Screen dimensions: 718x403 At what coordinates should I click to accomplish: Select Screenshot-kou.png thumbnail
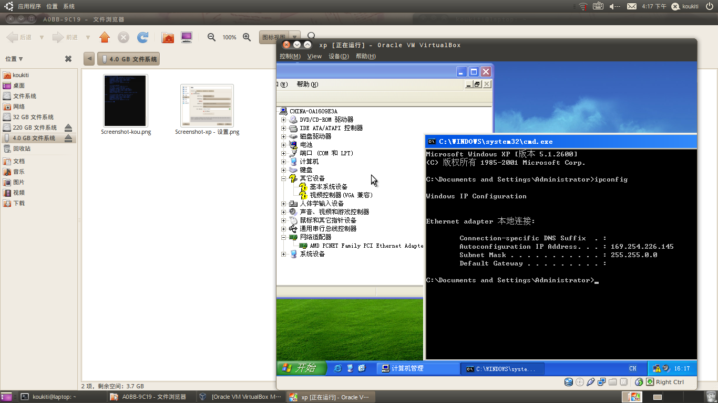pyautogui.click(x=126, y=100)
